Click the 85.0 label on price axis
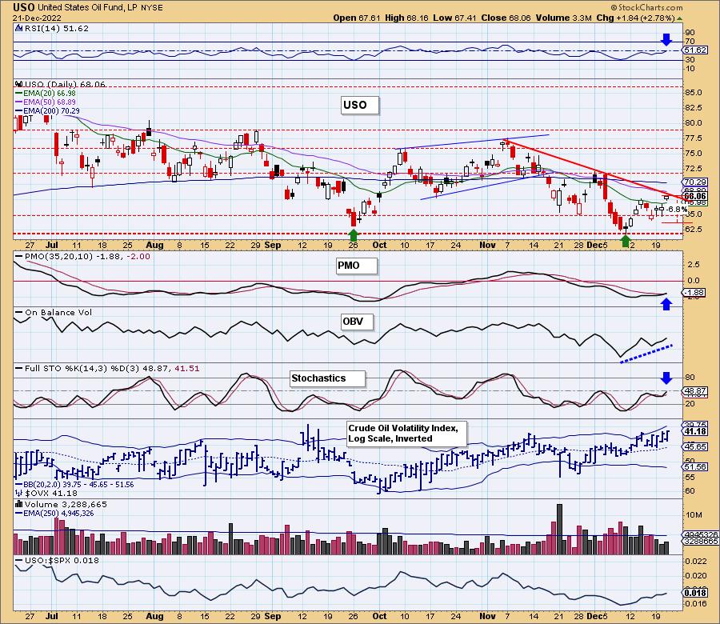 tap(693, 93)
